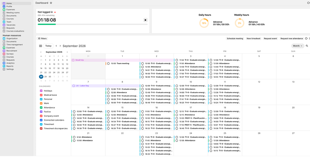Click the weekly hours 3% progress ring
Viewport: 310px width, 157px height.
pos(239,23)
